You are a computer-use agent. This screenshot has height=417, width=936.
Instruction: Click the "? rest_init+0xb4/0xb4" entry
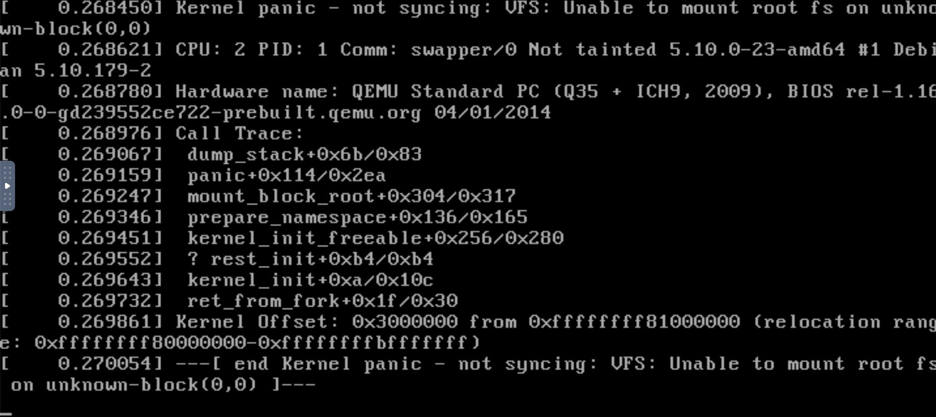point(310,259)
